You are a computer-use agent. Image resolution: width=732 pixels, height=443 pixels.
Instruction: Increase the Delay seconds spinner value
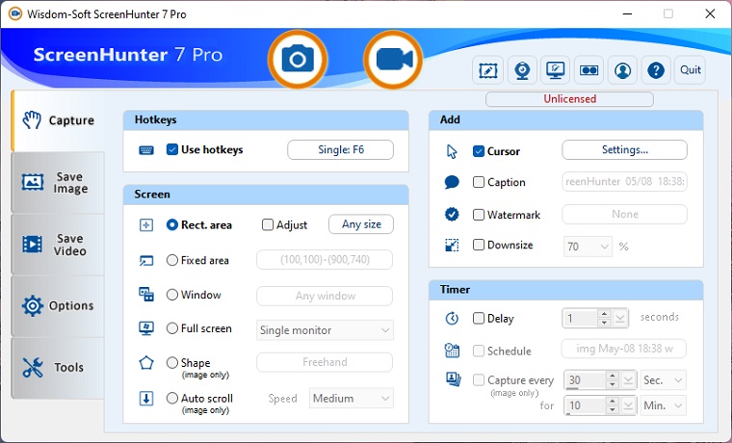point(603,313)
